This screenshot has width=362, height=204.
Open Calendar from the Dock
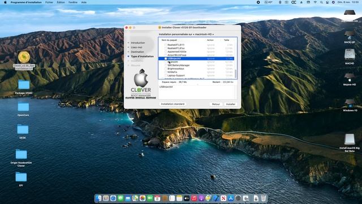pyautogui.click(x=157, y=198)
